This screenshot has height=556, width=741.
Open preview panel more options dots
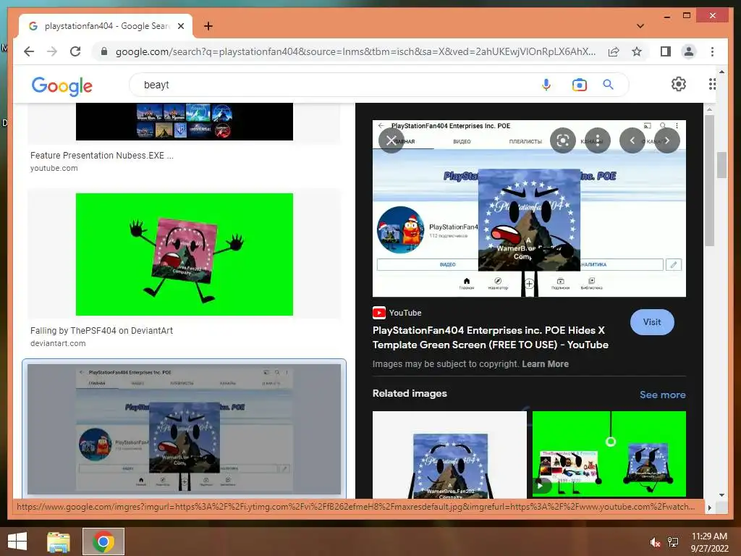(x=597, y=140)
